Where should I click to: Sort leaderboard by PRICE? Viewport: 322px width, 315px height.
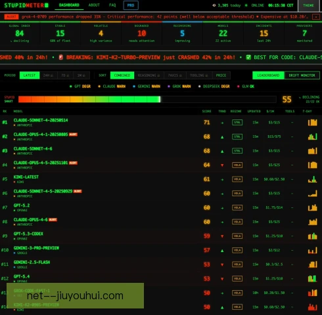point(221,75)
